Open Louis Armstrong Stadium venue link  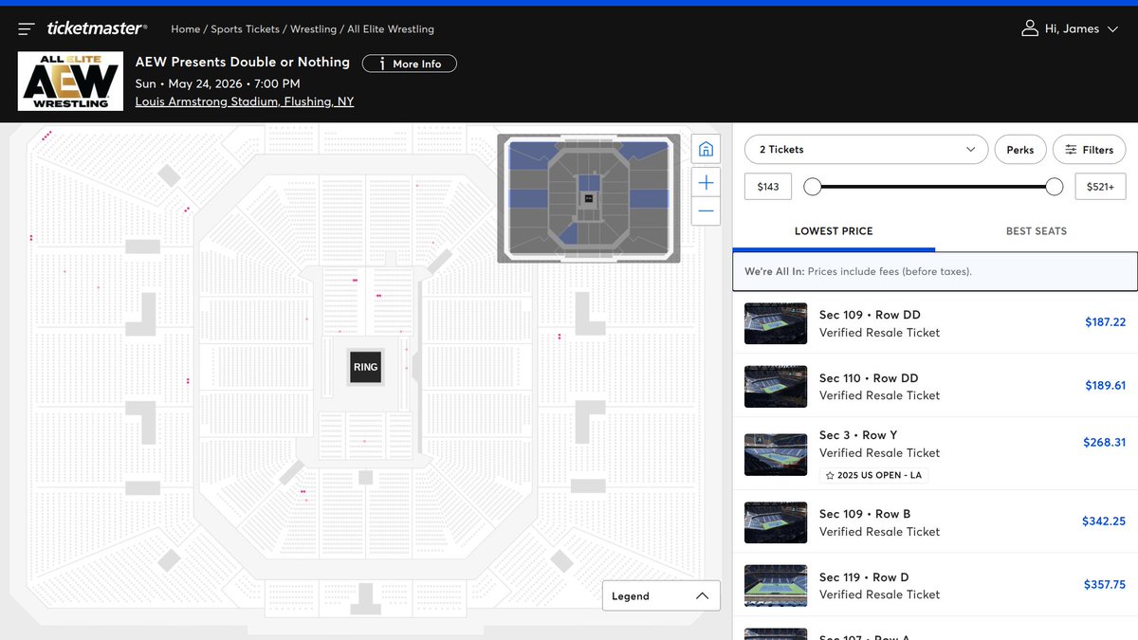(x=245, y=101)
